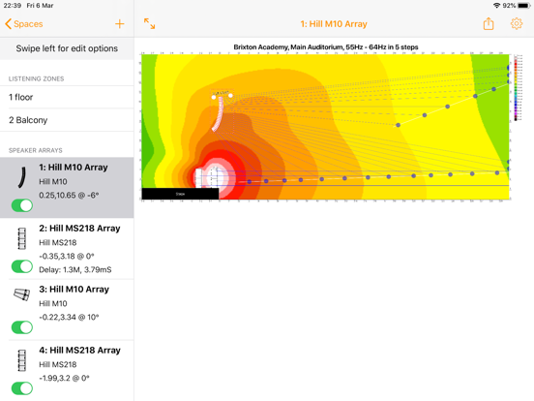Toggle 4: Hill MS218 Array on/off

tap(22, 388)
